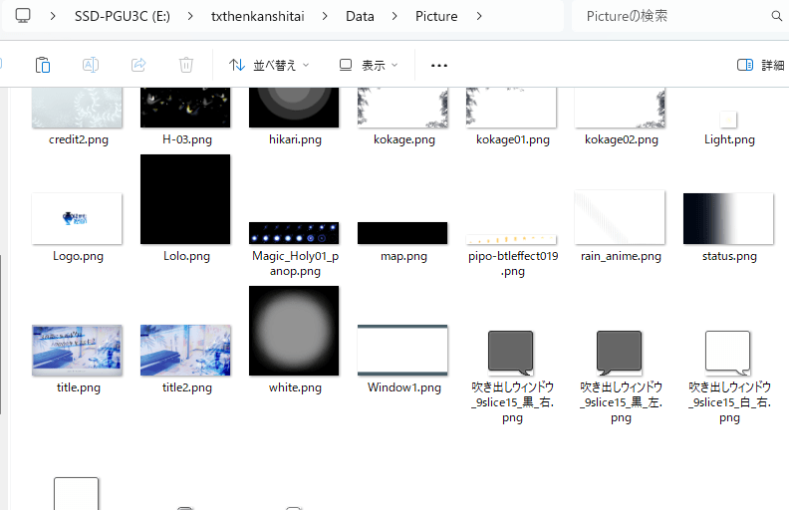The image size is (789, 510).
Task: Click the paste clipboard icon in toolbar
Action: point(42,65)
